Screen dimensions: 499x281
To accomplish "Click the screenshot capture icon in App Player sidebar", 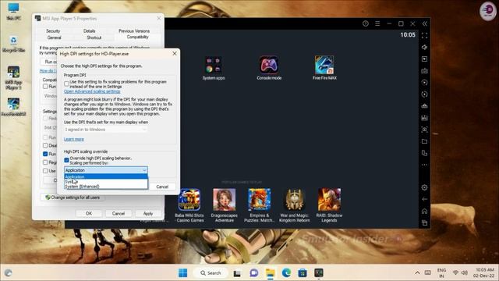I will click(424, 130).
